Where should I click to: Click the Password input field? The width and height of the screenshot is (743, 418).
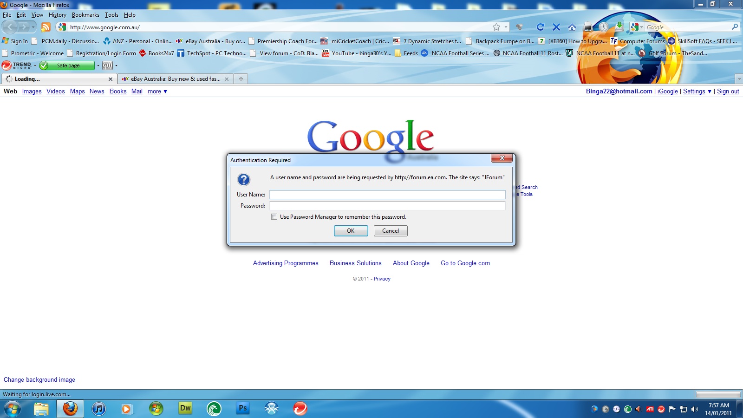point(387,206)
